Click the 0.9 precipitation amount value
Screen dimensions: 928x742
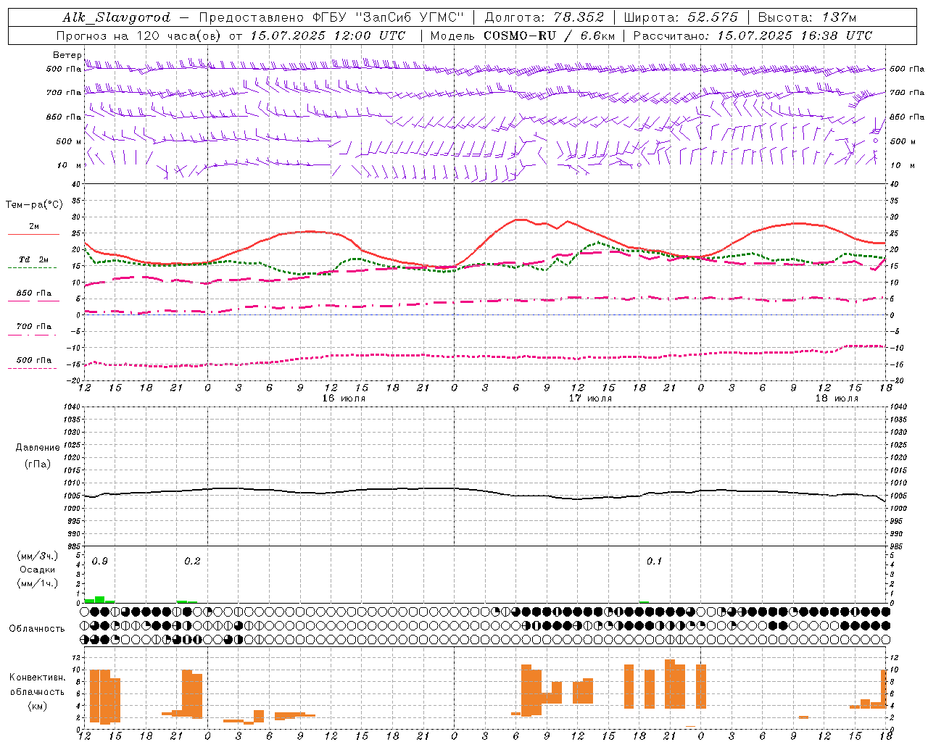[100, 562]
